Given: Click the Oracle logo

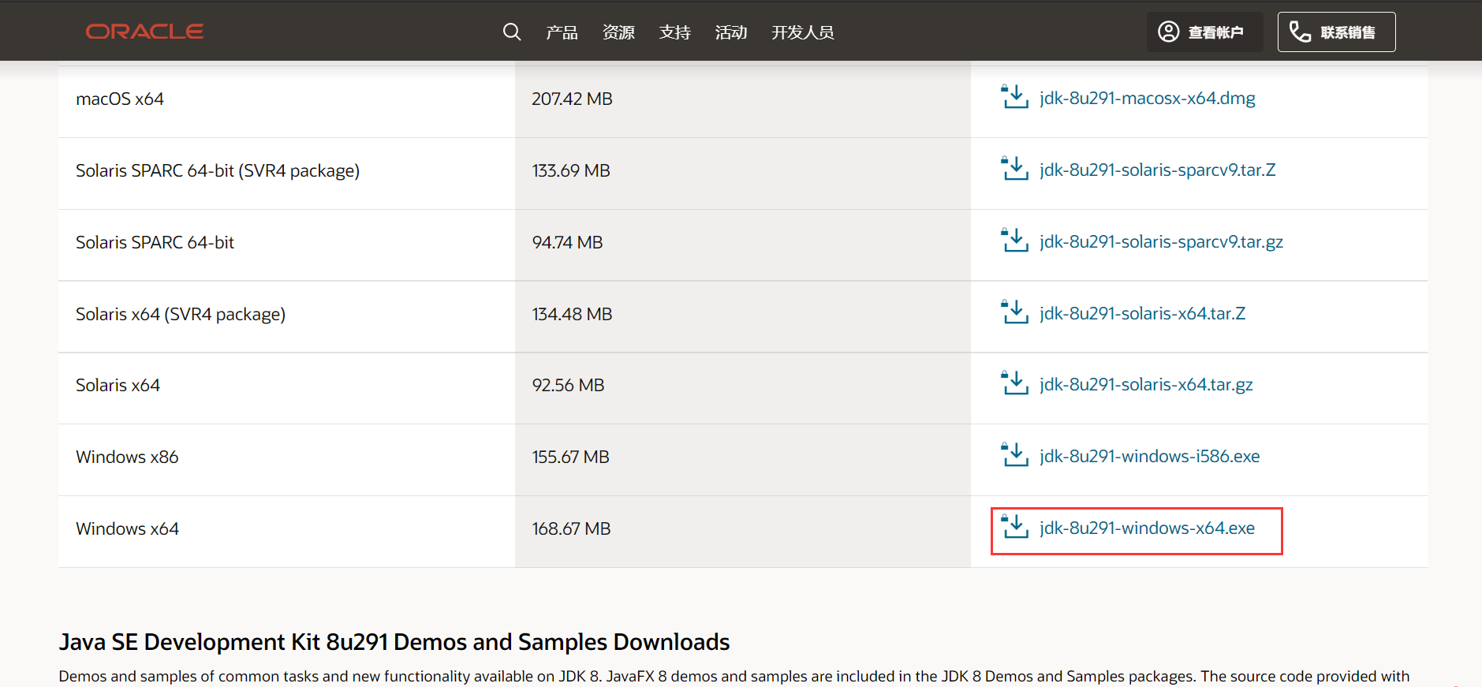Looking at the screenshot, I should (x=144, y=32).
